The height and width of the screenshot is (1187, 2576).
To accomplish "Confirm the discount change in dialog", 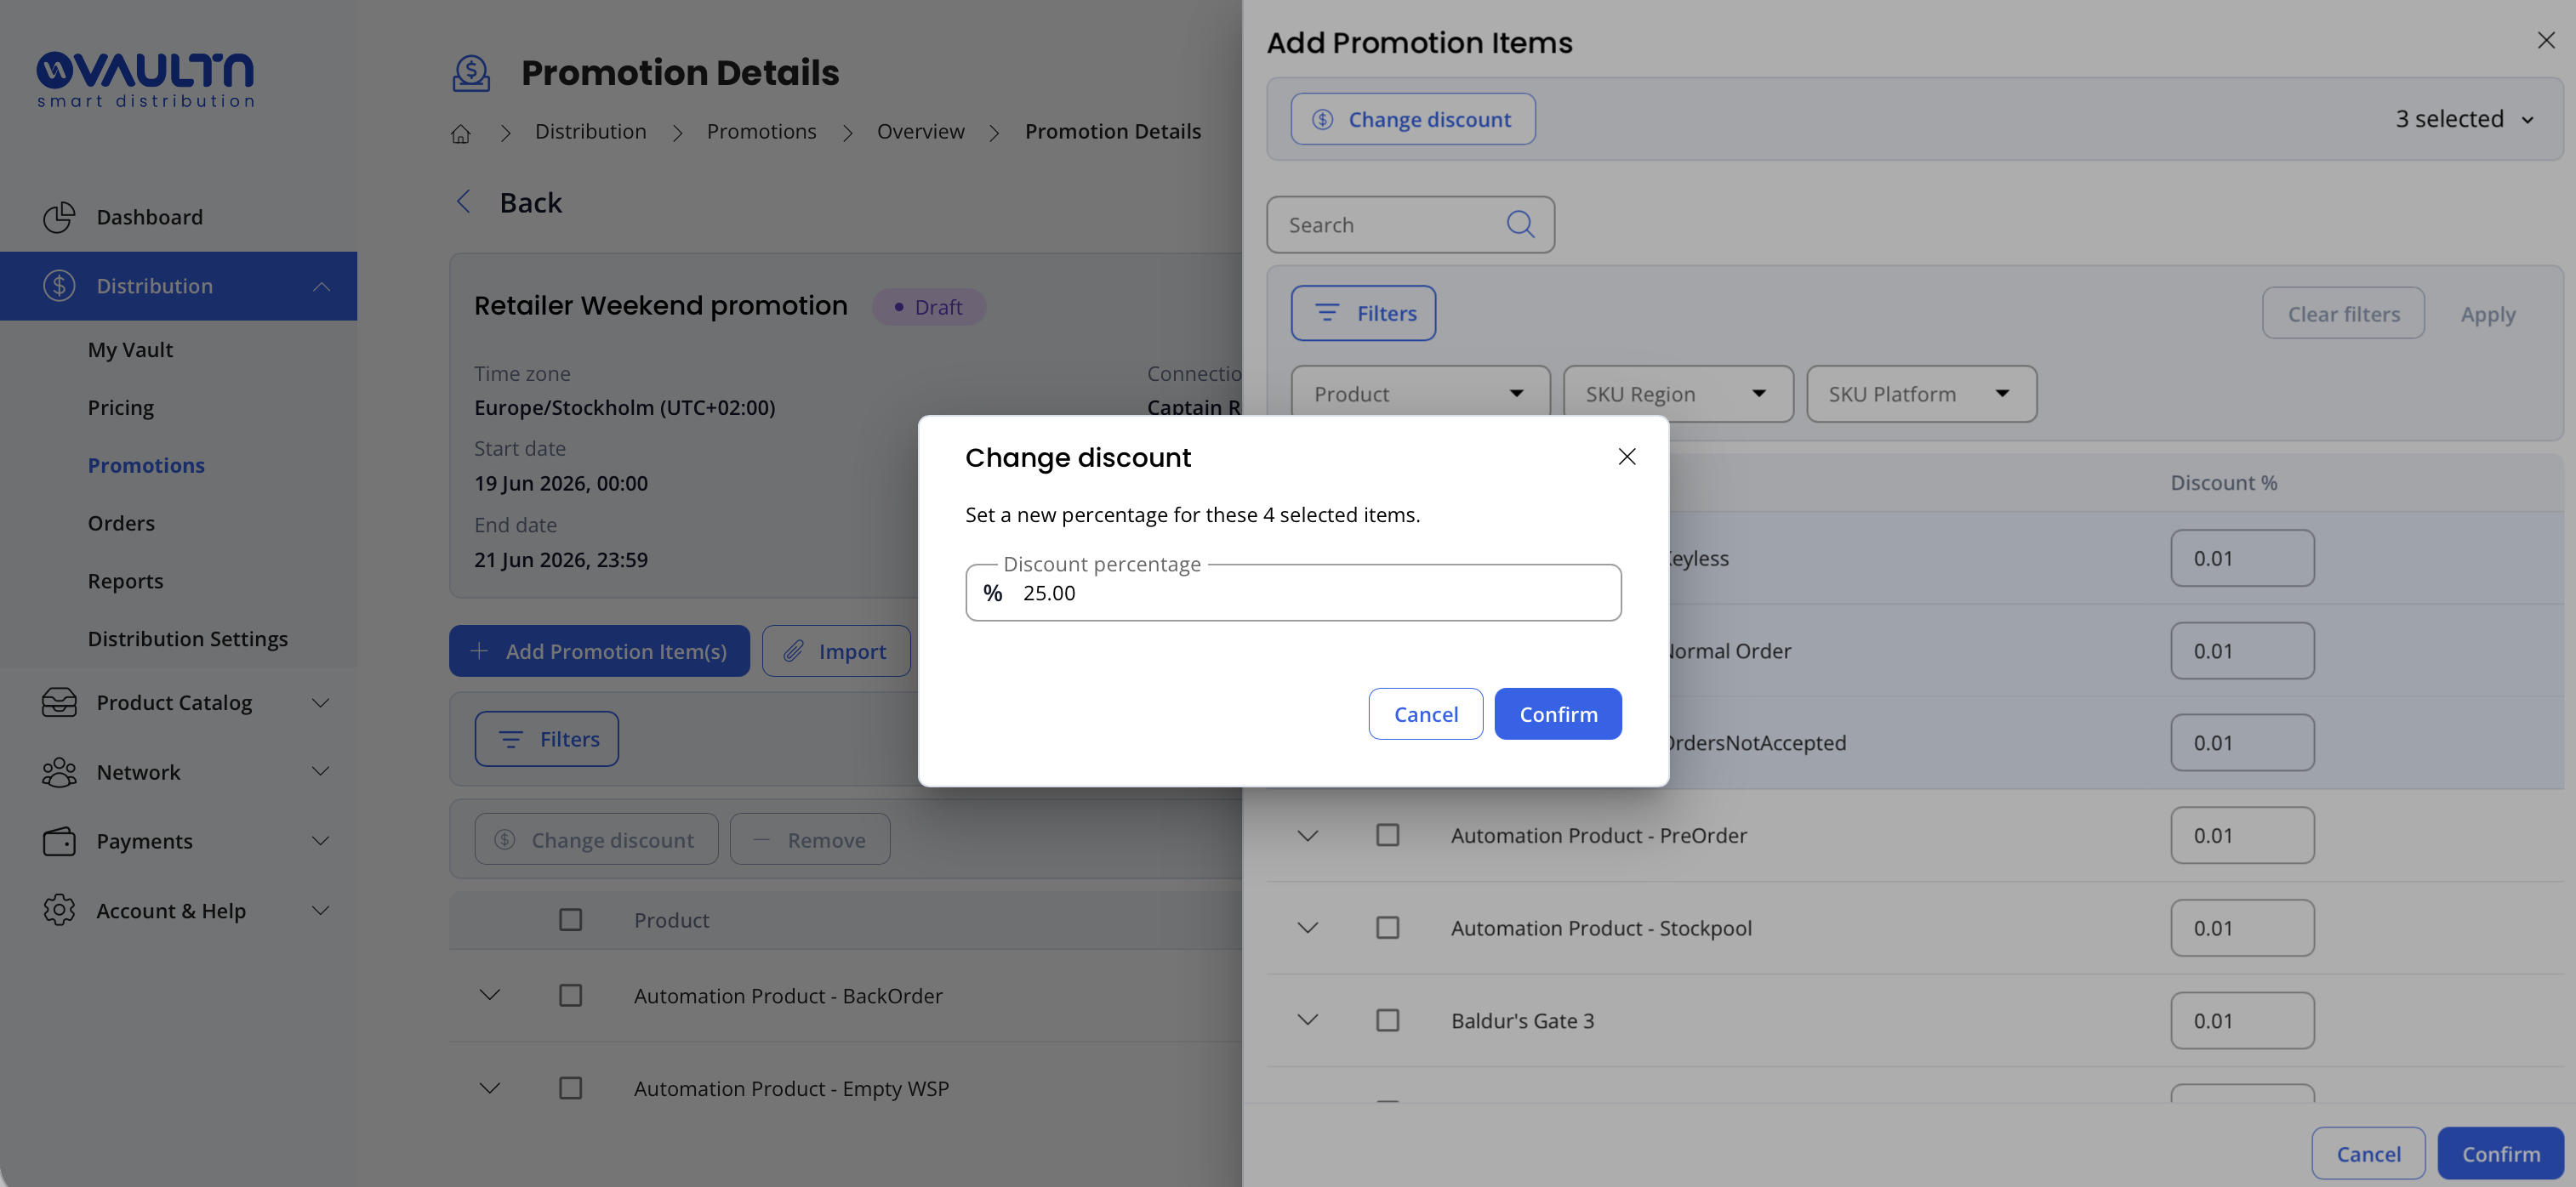I will pos(1558,713).
